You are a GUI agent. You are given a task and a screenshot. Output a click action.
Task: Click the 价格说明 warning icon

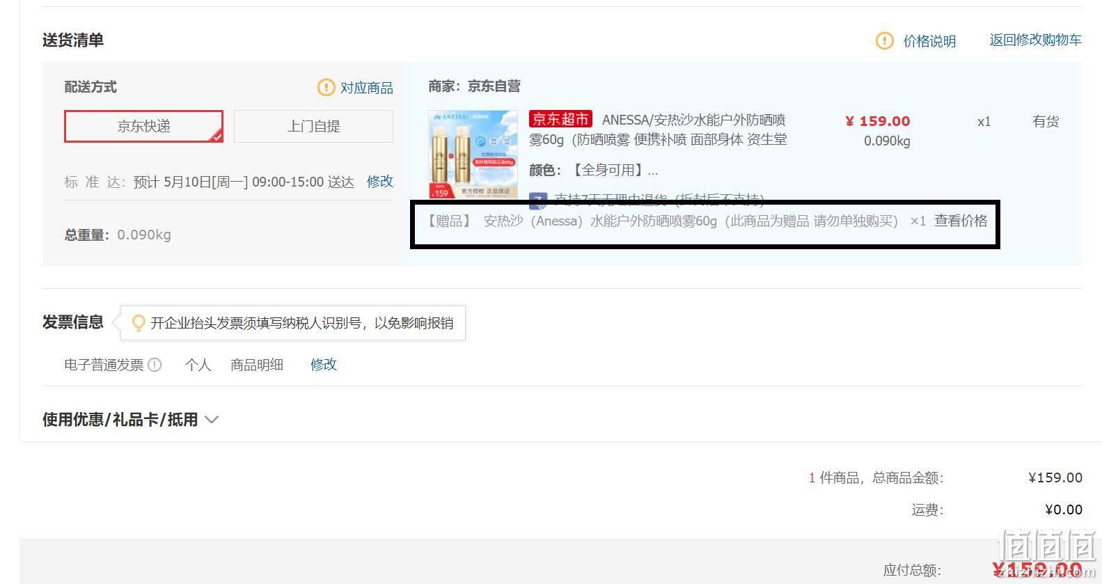pyautogui.click(x=884, y=41)
